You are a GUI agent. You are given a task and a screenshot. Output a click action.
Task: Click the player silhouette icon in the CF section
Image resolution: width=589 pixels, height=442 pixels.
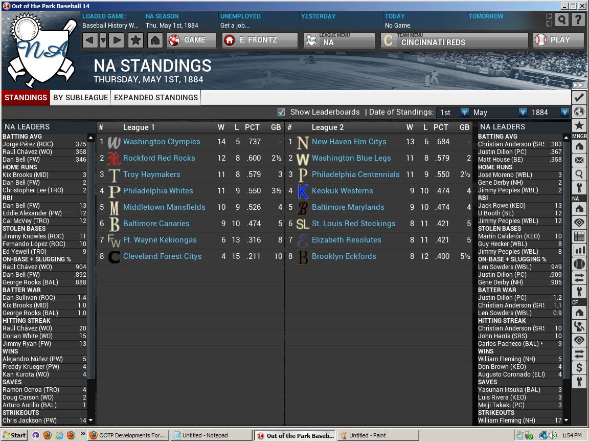click(x=579, y=326)
